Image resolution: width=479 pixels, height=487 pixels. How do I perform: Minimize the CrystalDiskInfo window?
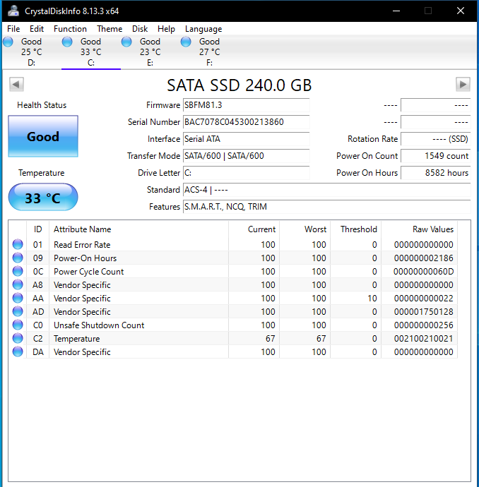[396, 11]
